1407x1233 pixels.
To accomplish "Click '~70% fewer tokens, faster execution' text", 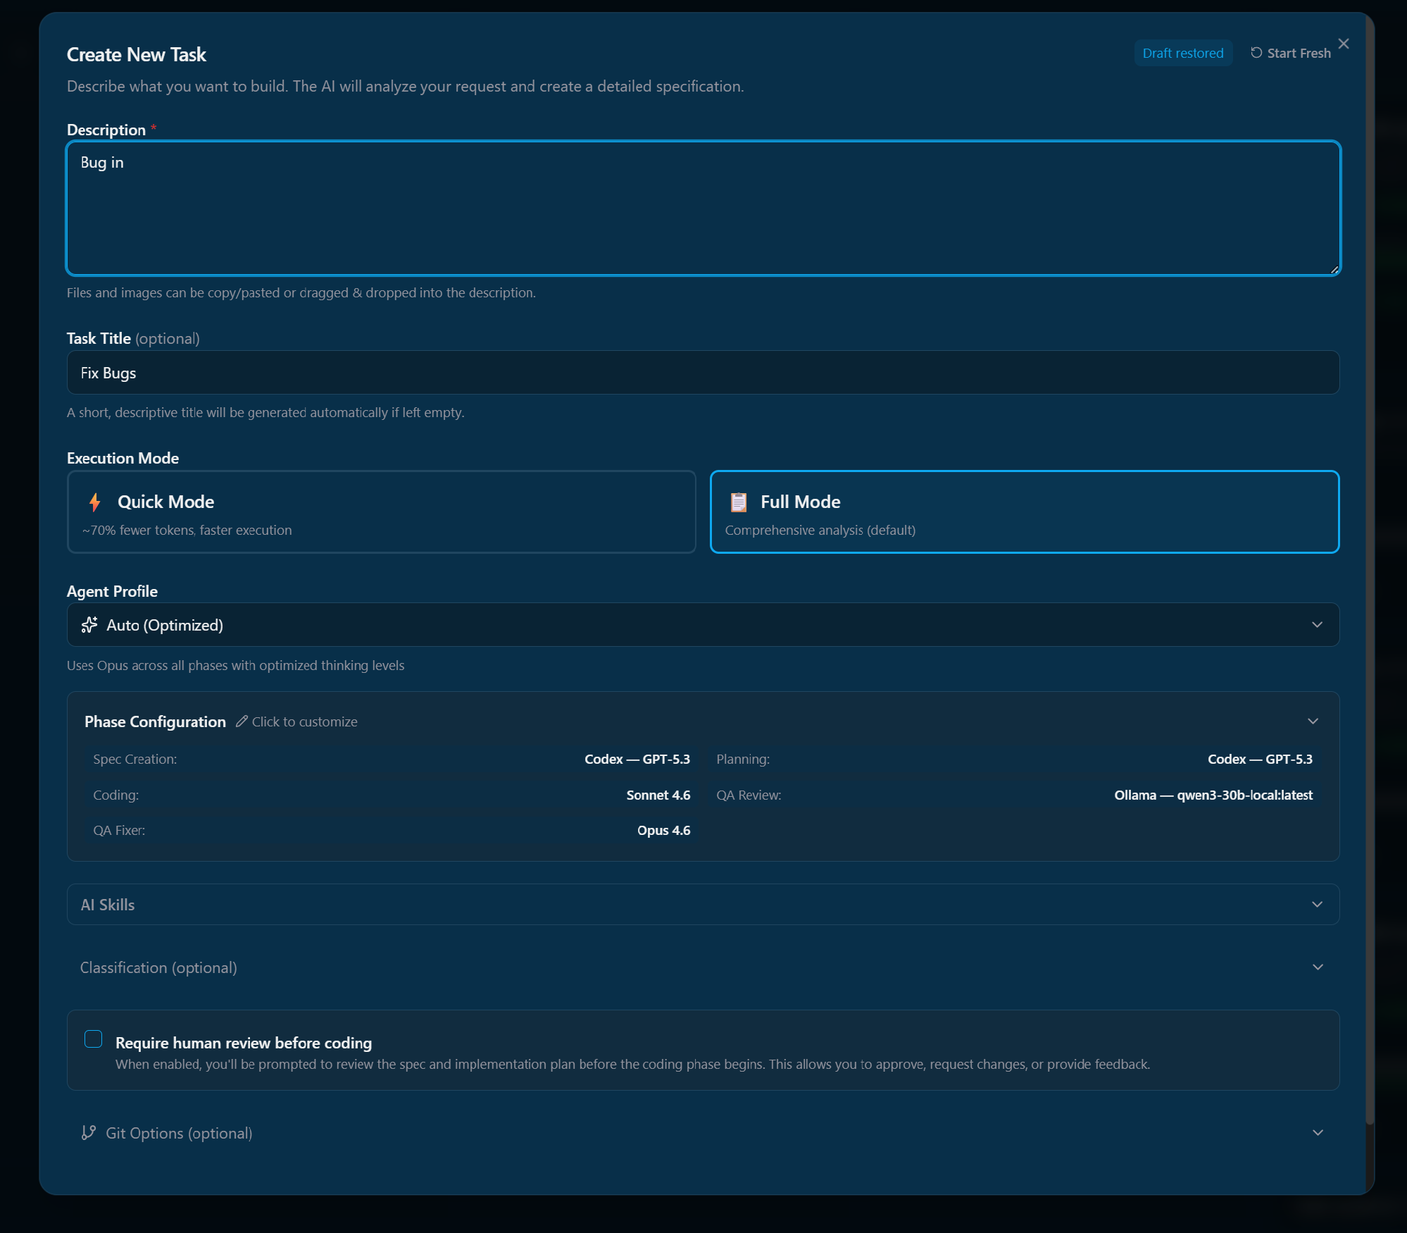I will 187,530.
